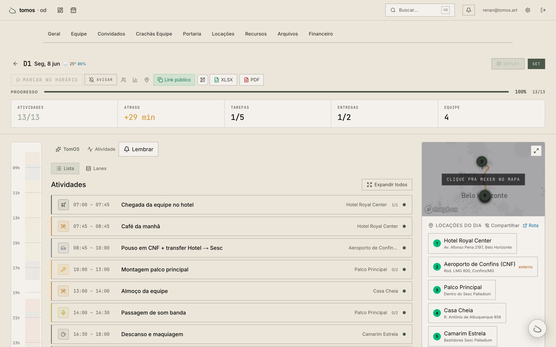The image size is (556, 347).
Task: Expand the Pouso em CNF activity row
Action: [x=231, y=248]
